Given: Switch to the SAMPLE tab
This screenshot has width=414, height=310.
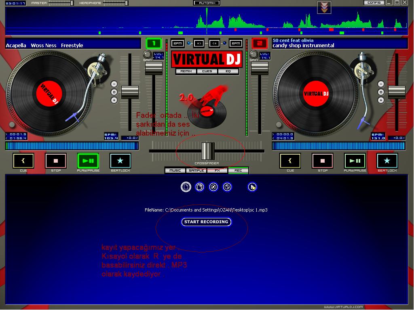Looking at the screenshot, I should click(x=196, y=171).
